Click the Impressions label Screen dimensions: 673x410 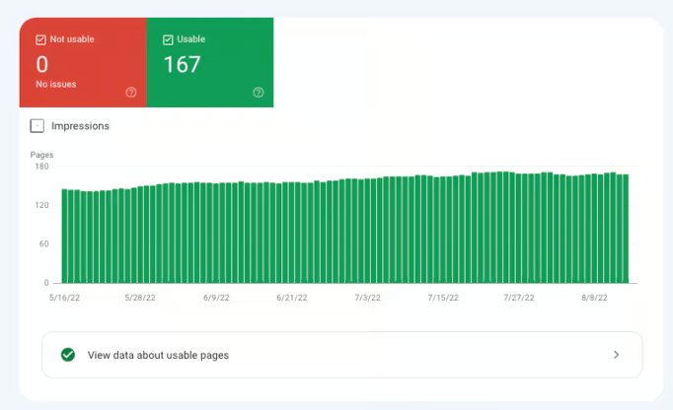[x=80, y=126]
